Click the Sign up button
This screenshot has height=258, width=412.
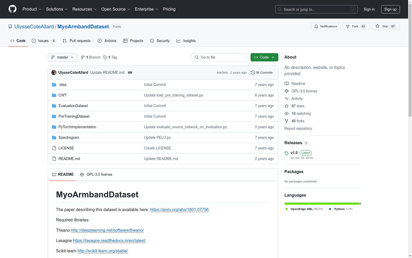point(390,9)
